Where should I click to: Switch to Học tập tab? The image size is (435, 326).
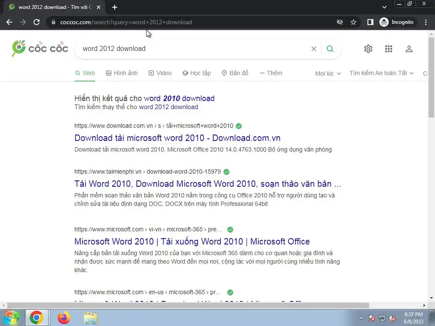[196, 73]
